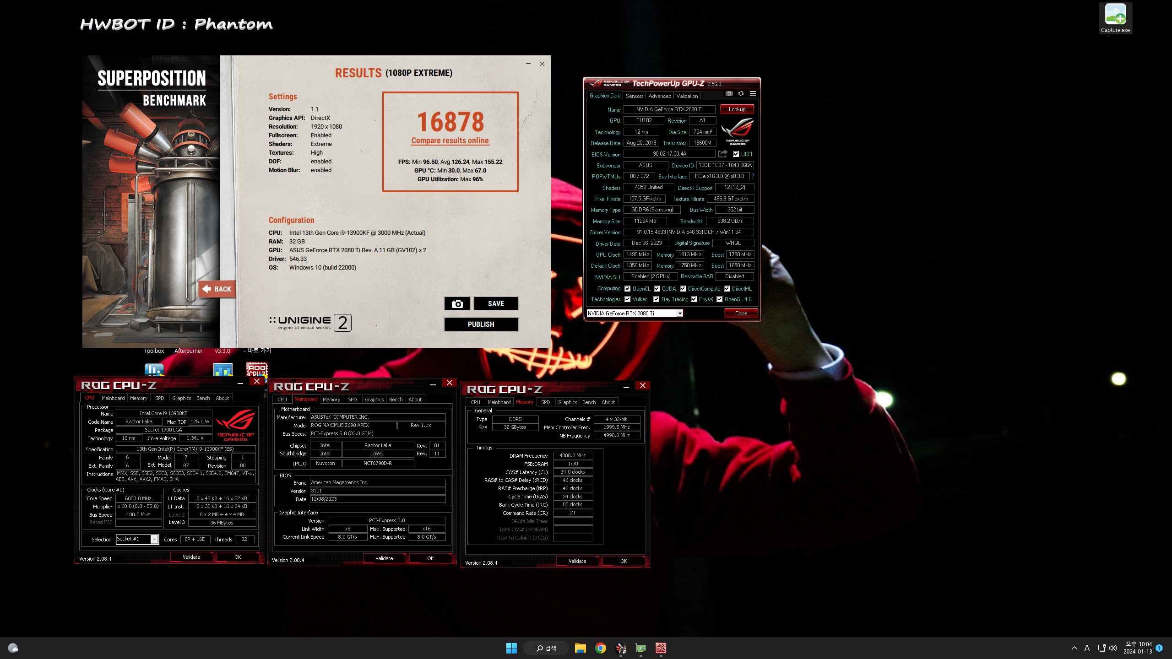Toggle the OpenCL checkbox
This screenshot has width=1172, height=659.
point(628,289)
